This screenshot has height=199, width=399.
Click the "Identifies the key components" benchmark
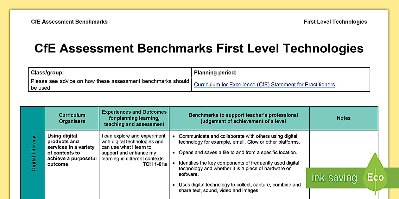pyautogui.click(x=239, y=169)
